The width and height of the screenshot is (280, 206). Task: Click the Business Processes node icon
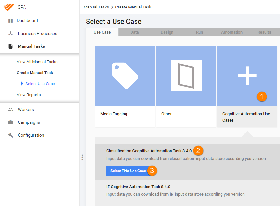(10, 33)
